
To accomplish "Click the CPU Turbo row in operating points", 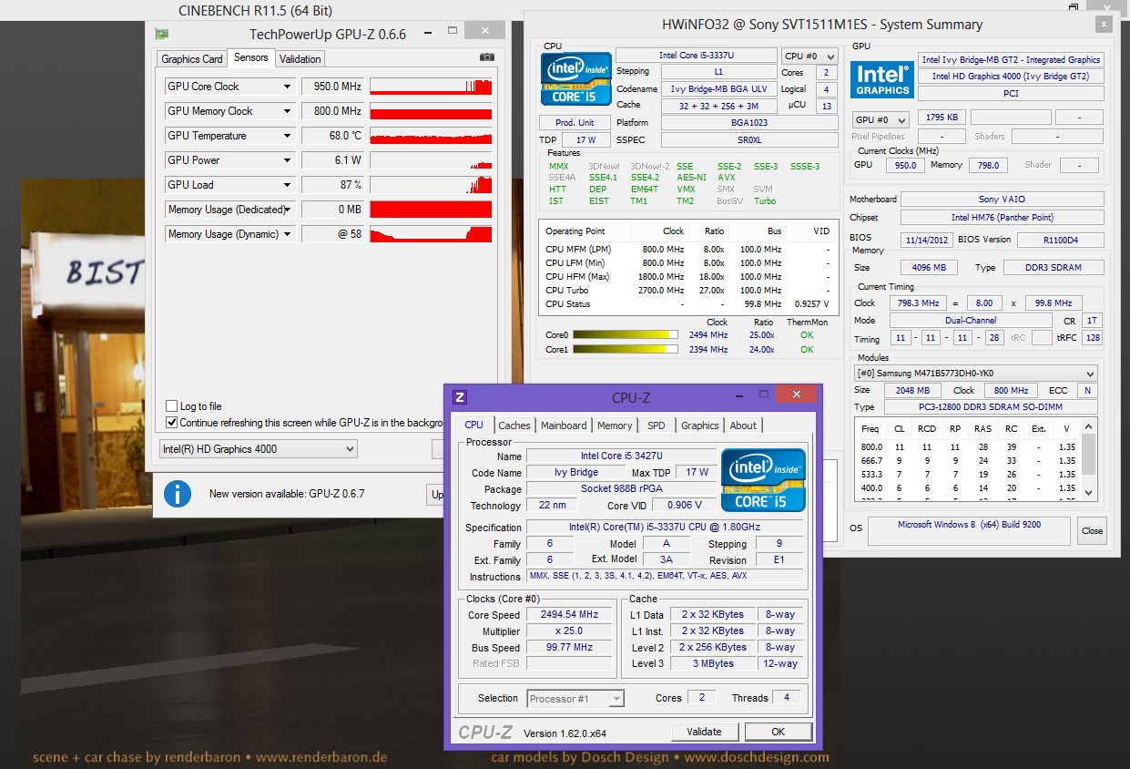I will [x=687, y=291].
